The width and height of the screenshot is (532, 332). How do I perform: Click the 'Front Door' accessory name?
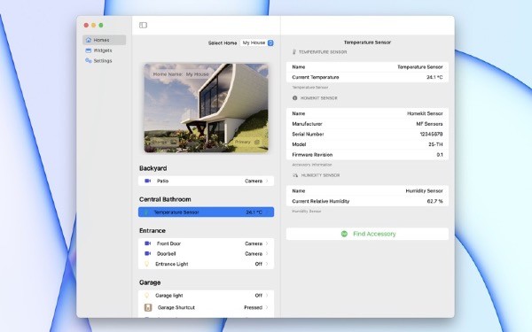point(168,243)
